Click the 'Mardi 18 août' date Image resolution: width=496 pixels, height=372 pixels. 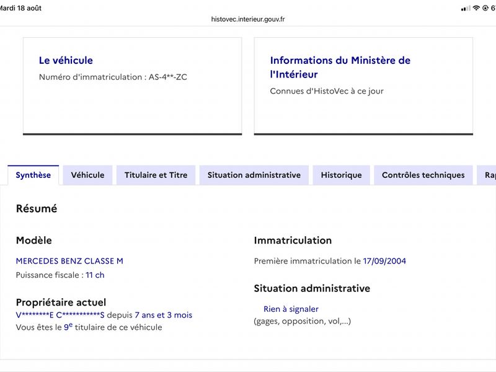coord(21,8)
